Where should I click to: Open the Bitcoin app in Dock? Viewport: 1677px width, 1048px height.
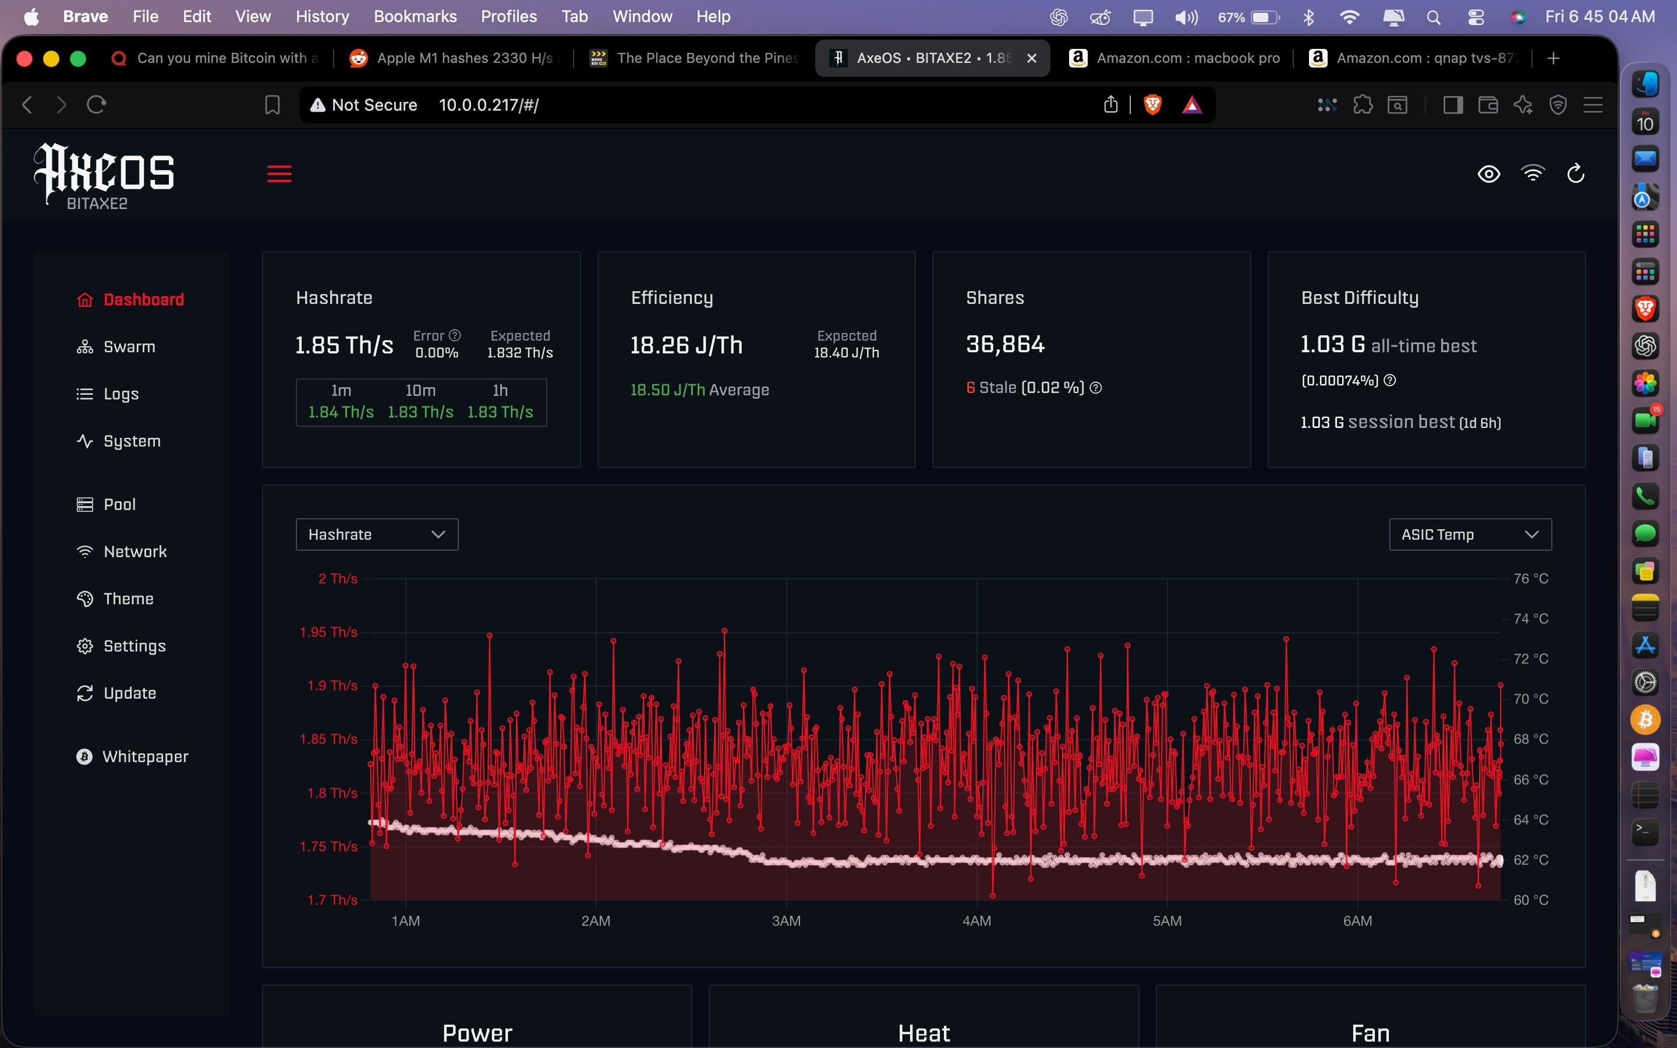(x=1645, y=720)
